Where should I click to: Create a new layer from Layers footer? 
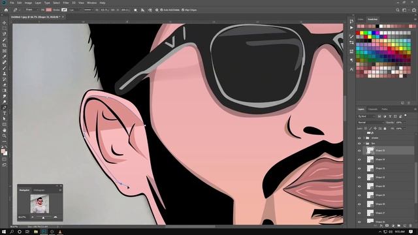pyautogui.click(x=405, y=226)
